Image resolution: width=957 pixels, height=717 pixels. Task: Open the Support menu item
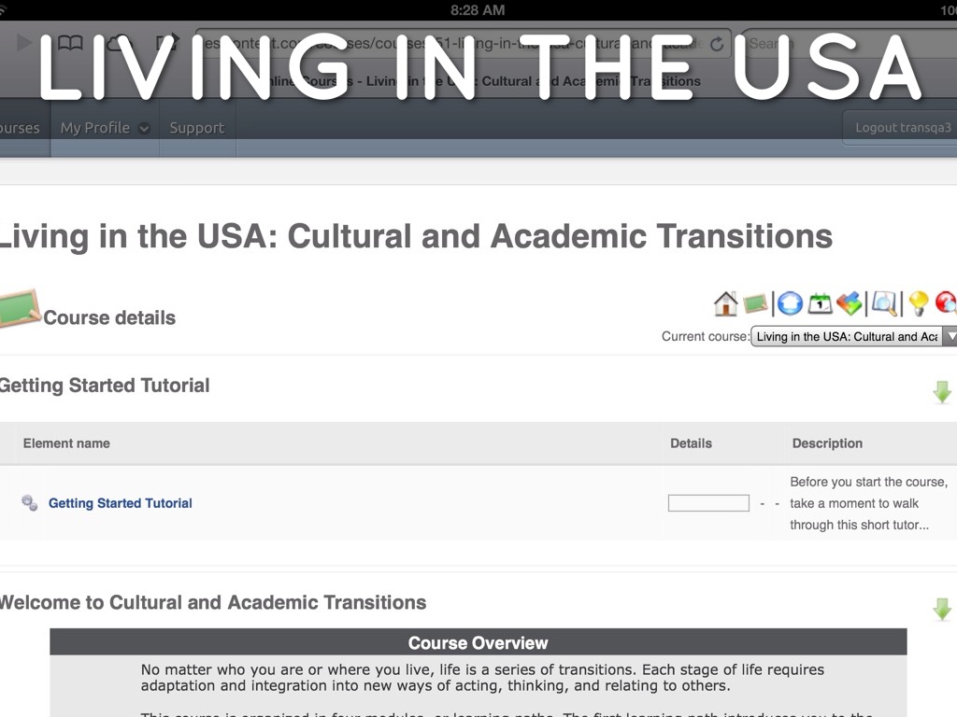tap(197, 128)
